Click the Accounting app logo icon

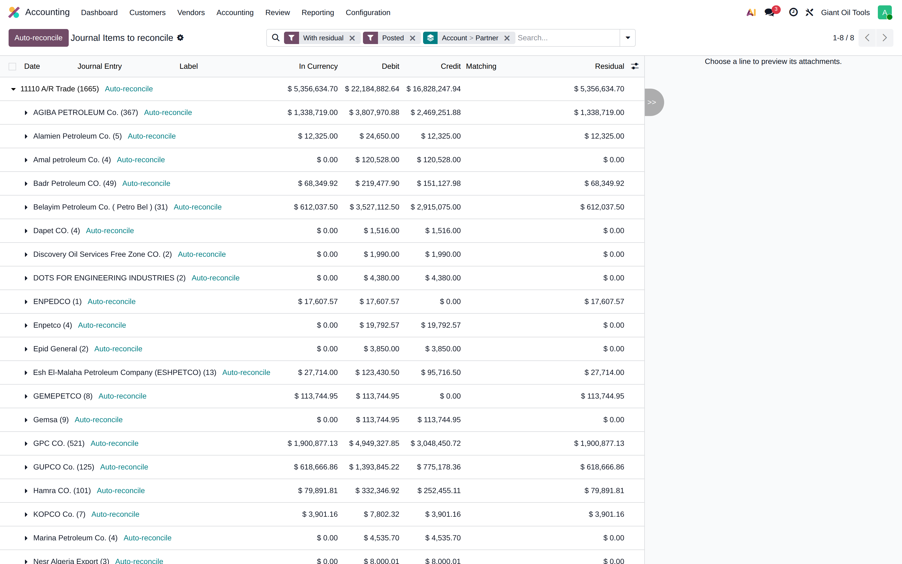pos(14,12)
